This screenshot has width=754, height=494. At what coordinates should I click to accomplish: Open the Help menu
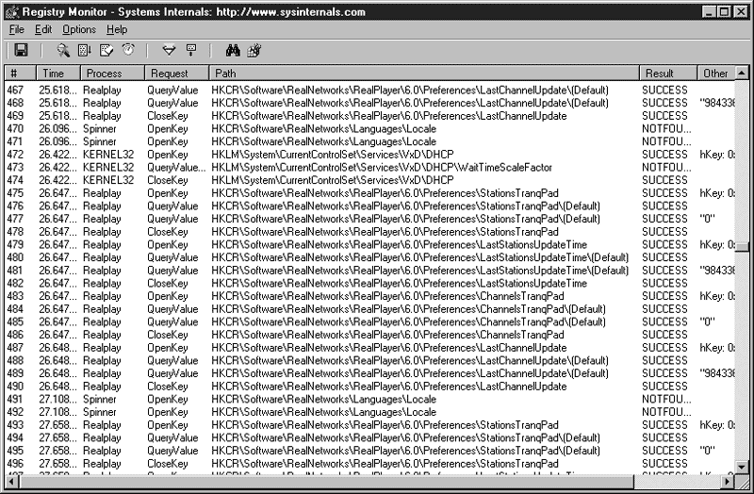coord(117,30)
